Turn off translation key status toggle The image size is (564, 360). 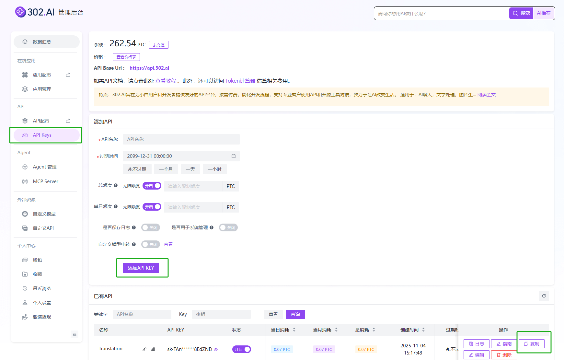point(241,349)
